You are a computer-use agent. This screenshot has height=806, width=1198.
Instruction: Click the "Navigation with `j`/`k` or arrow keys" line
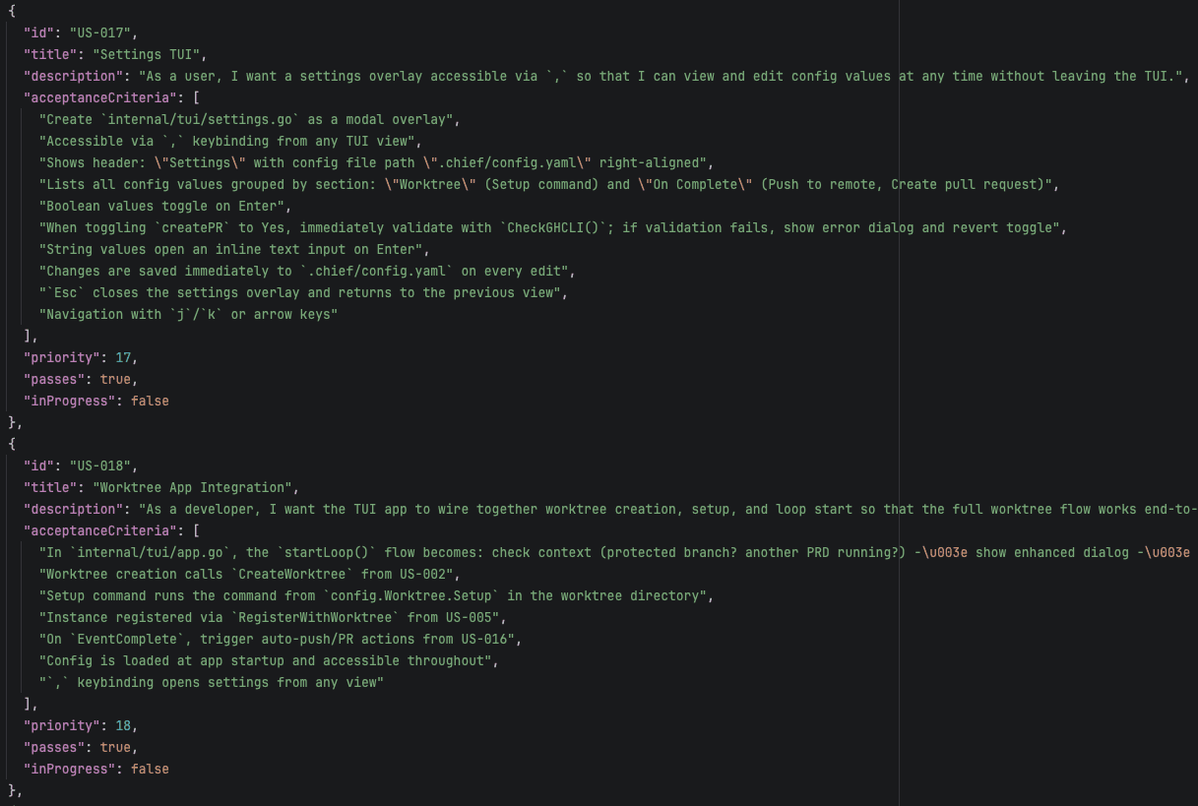(188, 314)
